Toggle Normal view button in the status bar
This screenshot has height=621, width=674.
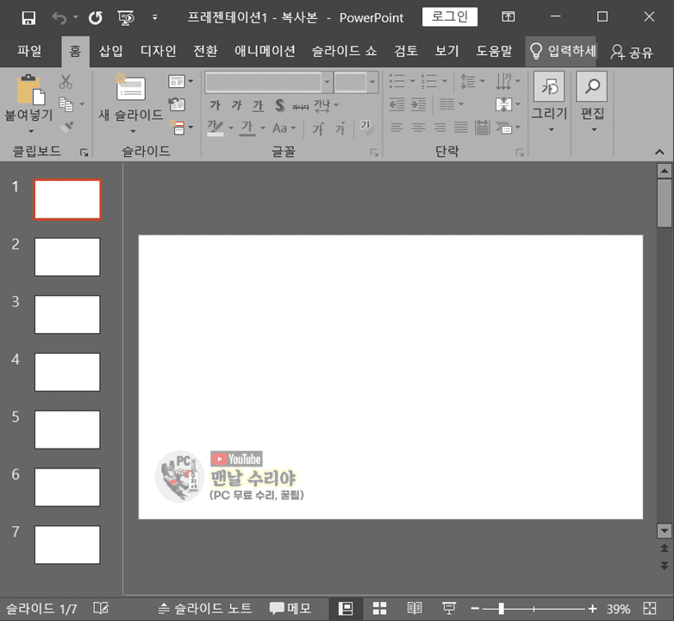[x=346, y=609]
